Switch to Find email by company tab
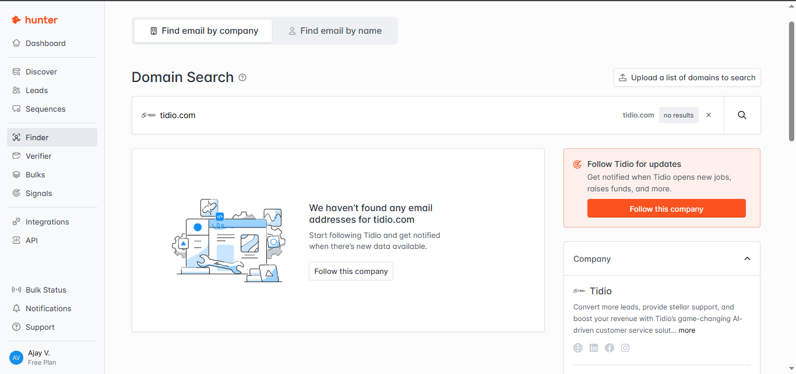Screen dimensions: 796x374 (203, 31)
